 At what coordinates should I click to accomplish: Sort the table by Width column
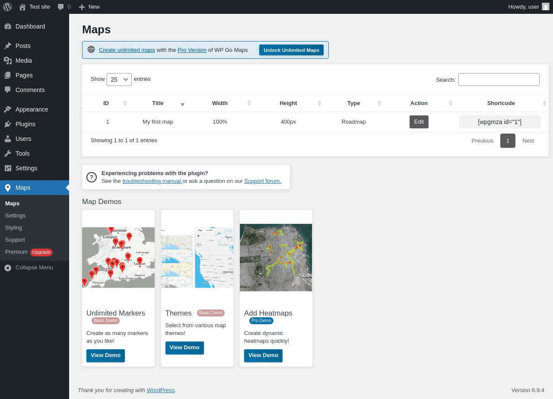coord(220,103)
